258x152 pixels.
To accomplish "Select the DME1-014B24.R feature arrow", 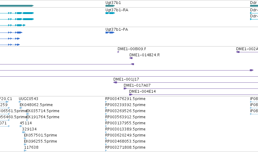I will click(x=131, y=58).
